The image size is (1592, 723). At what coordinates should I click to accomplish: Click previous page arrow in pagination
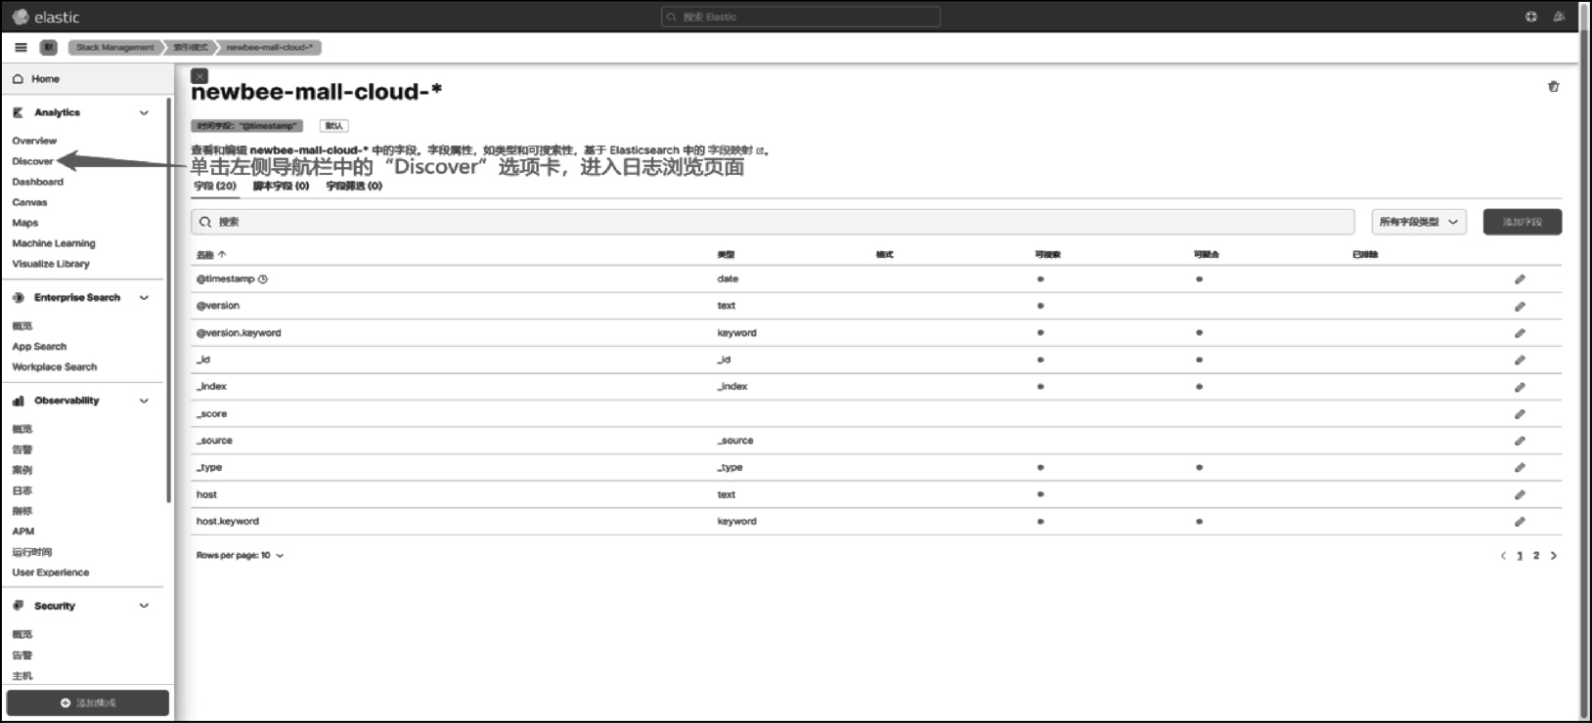[x=1503, y=556]
